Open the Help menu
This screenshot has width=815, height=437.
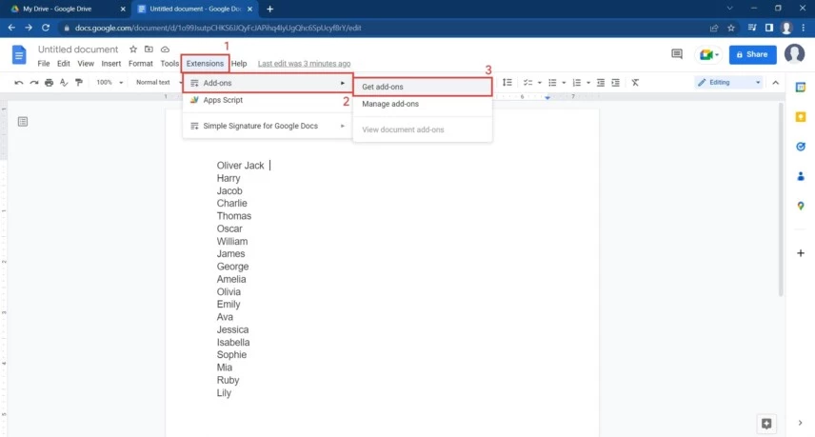tap(239, 64)
